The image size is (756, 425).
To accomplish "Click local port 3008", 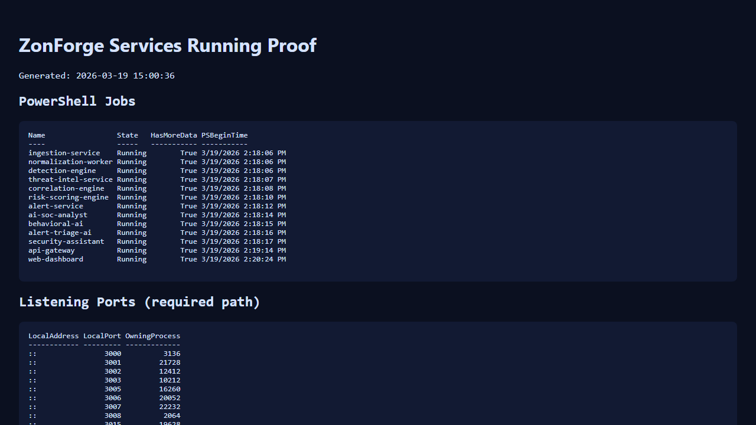I will point(113,416).
